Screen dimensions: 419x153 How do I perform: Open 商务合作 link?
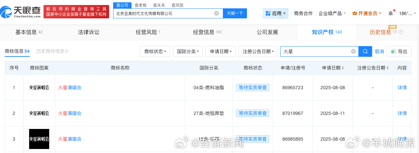point(303,13)
